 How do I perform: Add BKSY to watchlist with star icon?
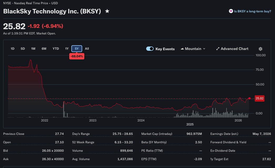[107, 11]
